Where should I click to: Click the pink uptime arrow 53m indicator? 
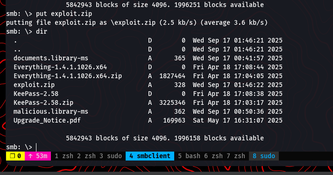pyautogui.click(x=38, y=156)
